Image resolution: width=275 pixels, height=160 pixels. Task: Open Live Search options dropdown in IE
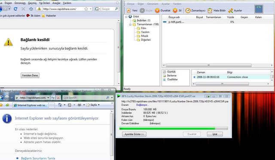tap(112, 98)
